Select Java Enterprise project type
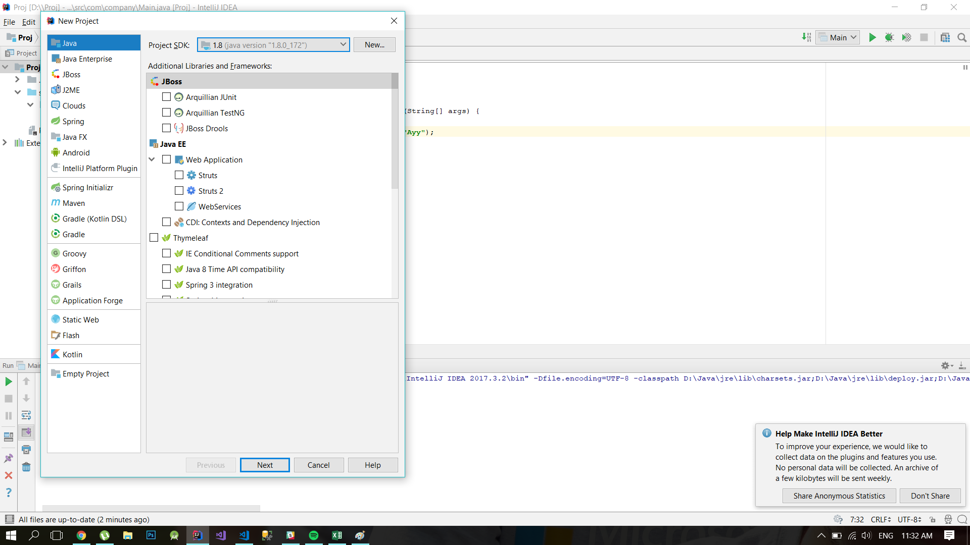Image resolution: width=970 pixels, height=545 pixels. (x=94, y=59)
